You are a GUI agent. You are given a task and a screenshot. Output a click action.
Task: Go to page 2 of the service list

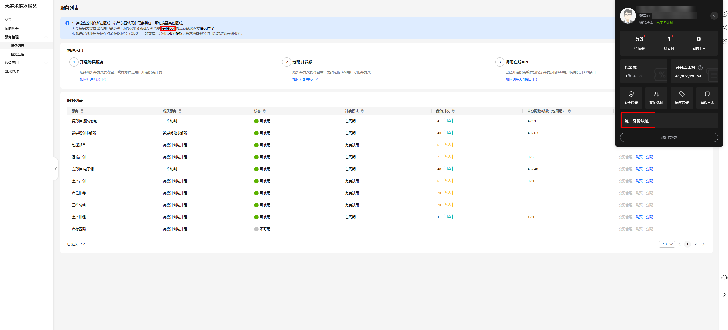click(x=695, y=244)
